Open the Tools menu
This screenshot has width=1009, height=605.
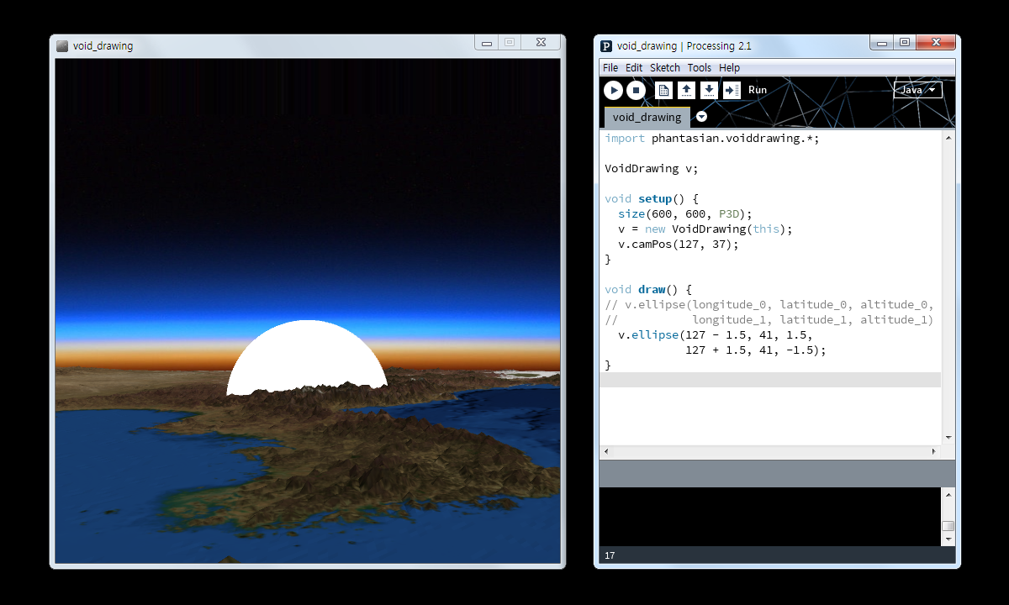699,67
